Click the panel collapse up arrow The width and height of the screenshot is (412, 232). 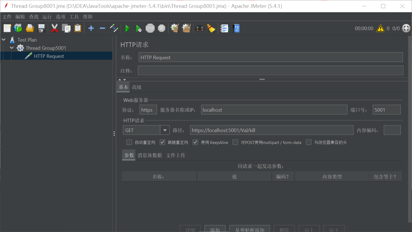click(120, 80)
